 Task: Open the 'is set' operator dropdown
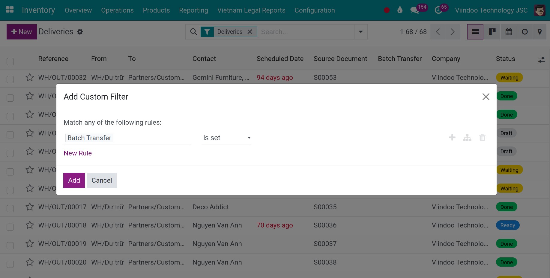(226, 138)
